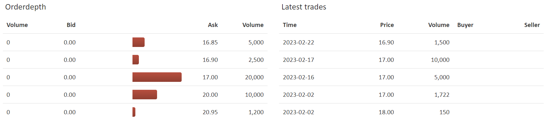
Task: Click the depth bar for ask 17.00
Action: point(157,77)
